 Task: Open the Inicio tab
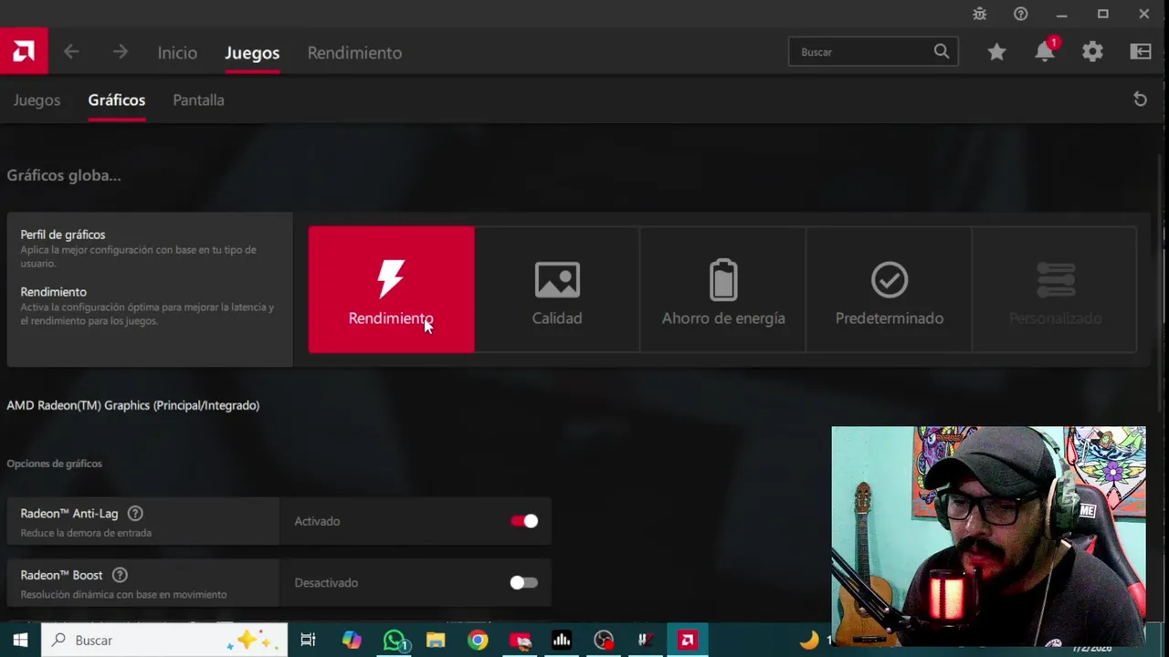(x=177, y=53)
